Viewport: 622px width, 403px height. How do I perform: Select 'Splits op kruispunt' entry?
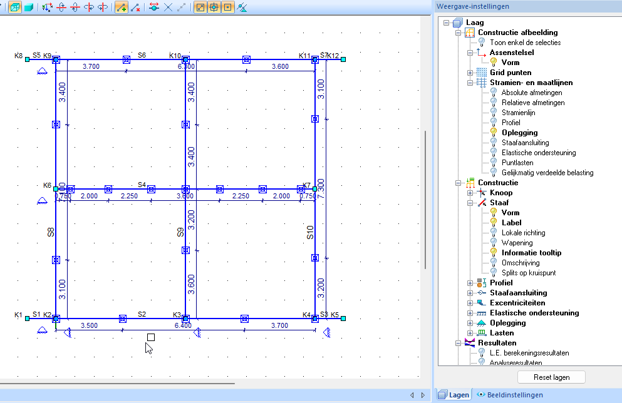[x=529, y=273]
